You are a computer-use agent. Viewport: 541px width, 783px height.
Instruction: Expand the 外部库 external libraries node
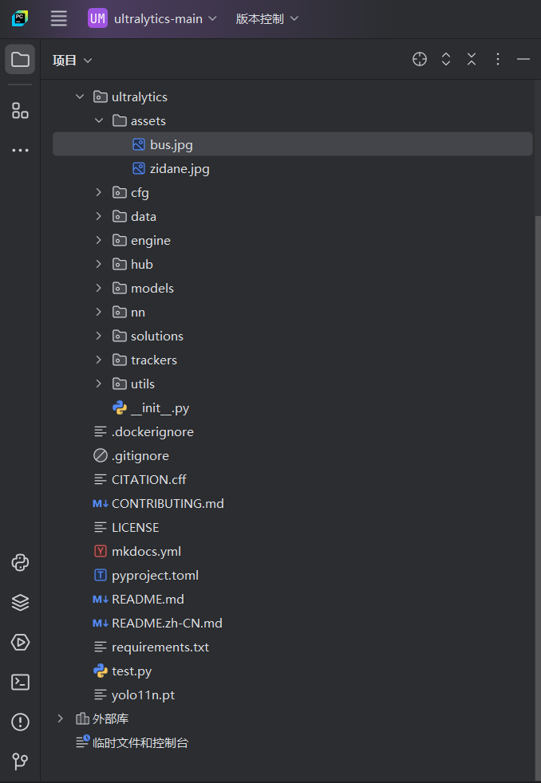click(61, 718)
